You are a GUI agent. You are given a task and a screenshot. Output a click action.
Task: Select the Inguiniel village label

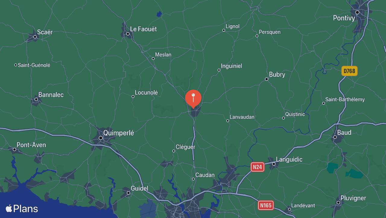tap(231, 66)
